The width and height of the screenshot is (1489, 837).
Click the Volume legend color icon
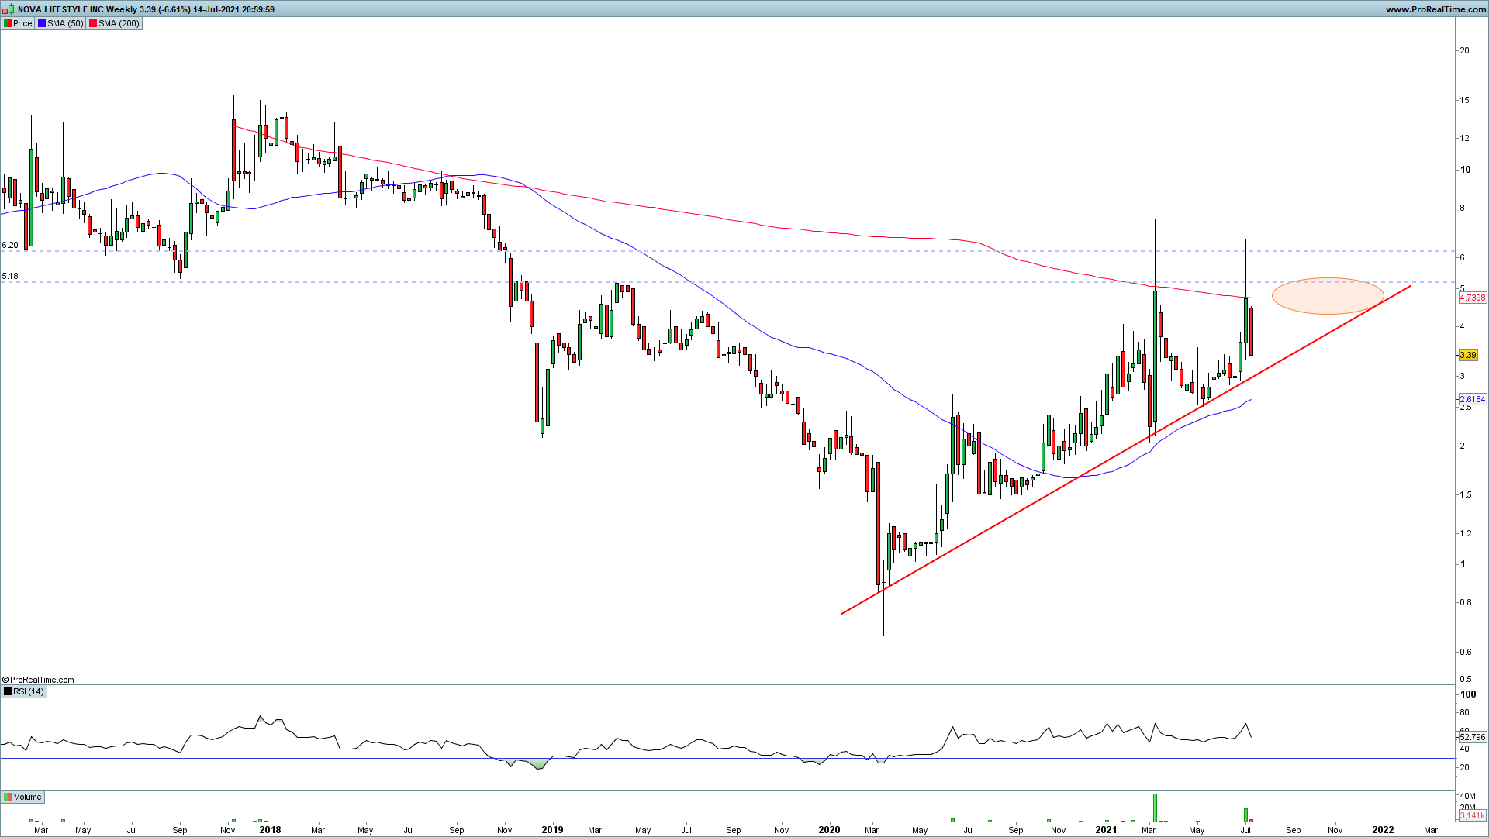(8, 797)
